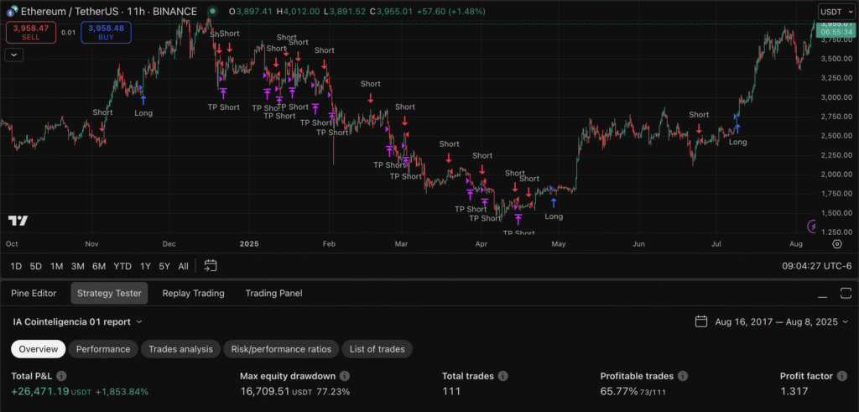
Task: Open chart settings gear below the price axis
Action: point(836,244)
